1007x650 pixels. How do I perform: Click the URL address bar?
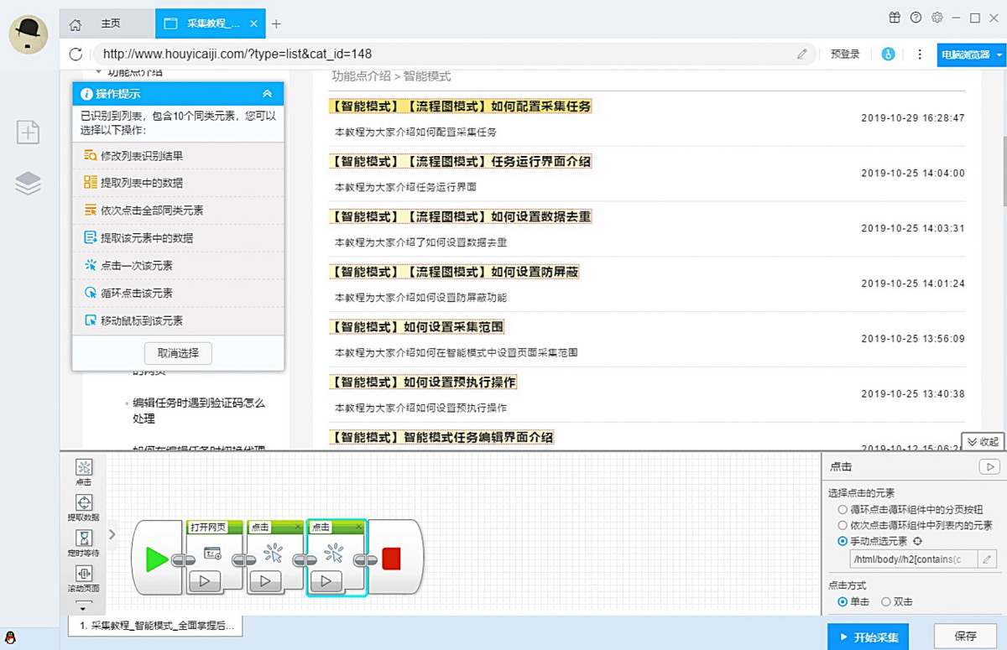(445, 55)
